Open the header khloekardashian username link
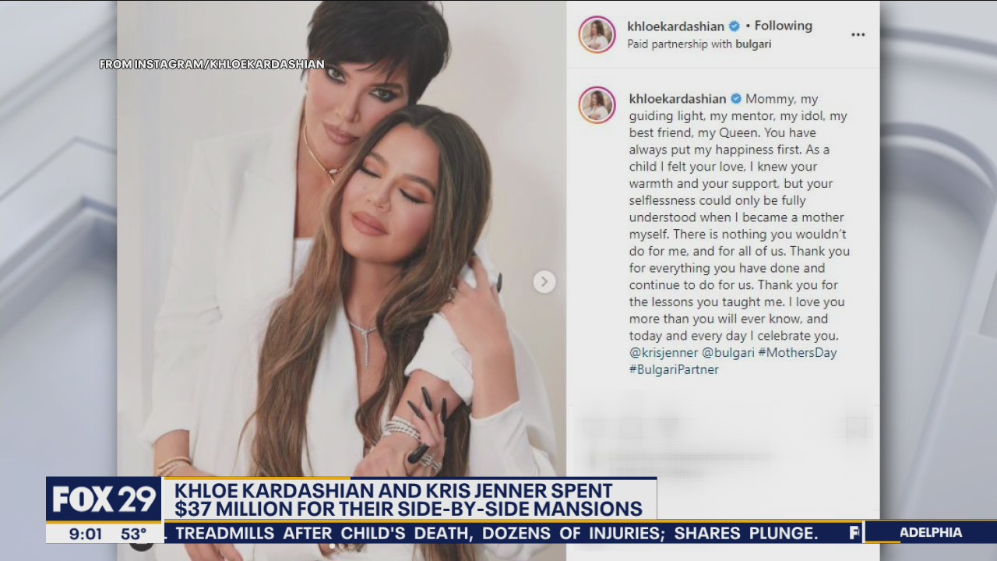This screenshot has width=997, height=561. pos(675,26)
